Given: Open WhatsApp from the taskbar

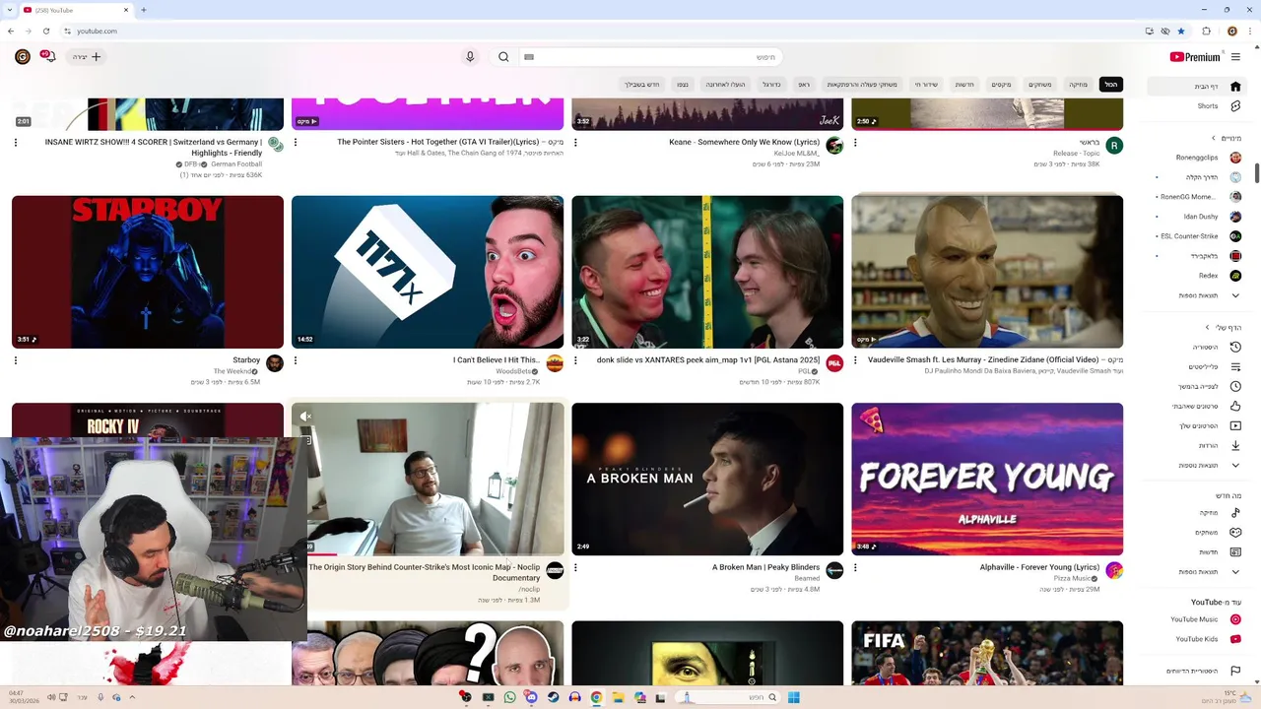Looking at the screenshot, I should point(509,697).
